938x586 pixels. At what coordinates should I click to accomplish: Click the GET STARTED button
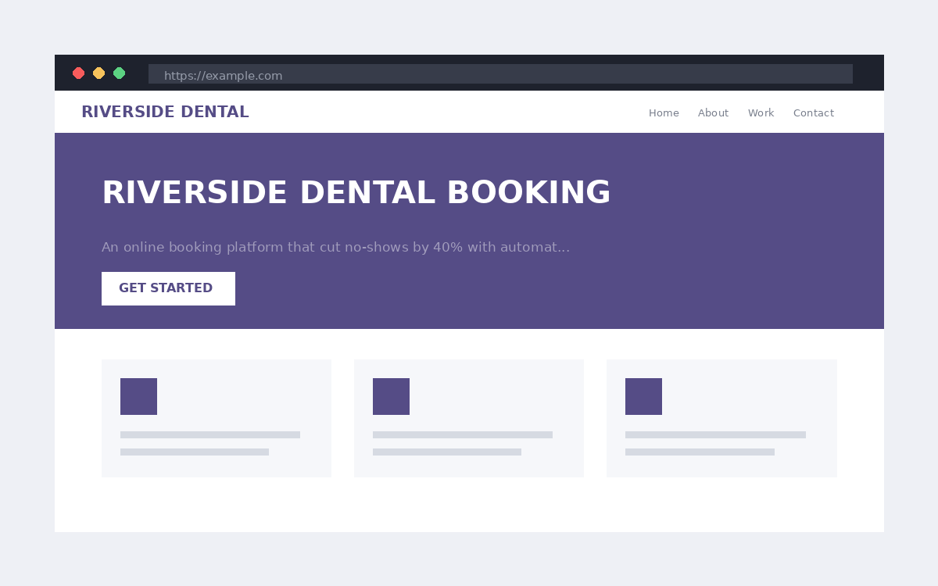coord(168,288)
